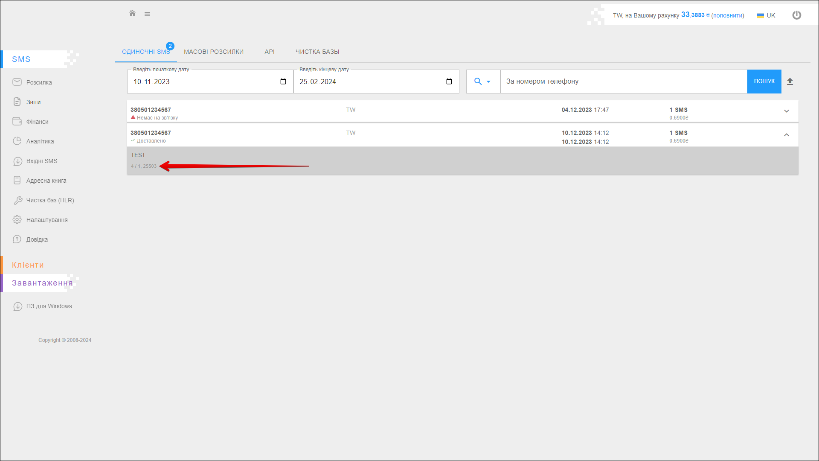
Task: Go to Вхідні SMS section
Action: click(41, 161)
